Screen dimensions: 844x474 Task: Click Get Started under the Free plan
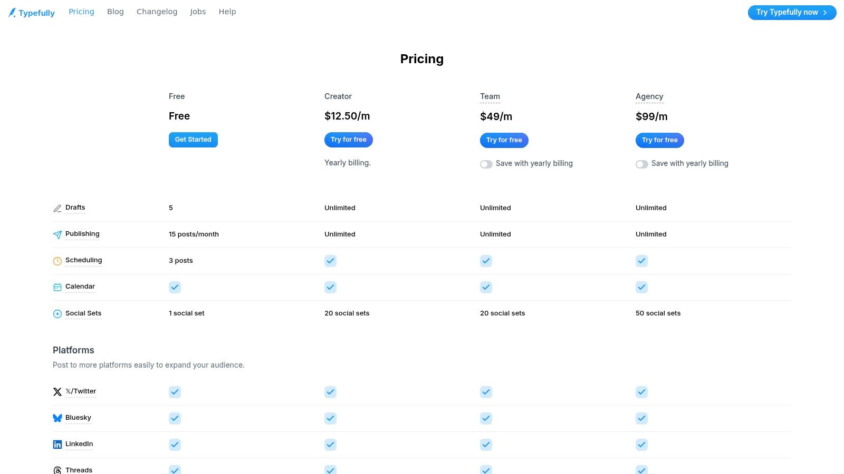[x=193, y=140]
